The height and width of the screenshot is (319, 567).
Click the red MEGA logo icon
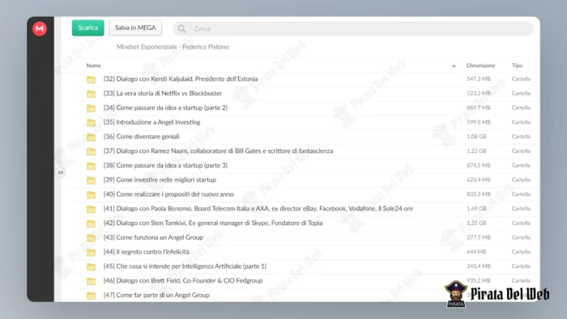pos(40,28)
